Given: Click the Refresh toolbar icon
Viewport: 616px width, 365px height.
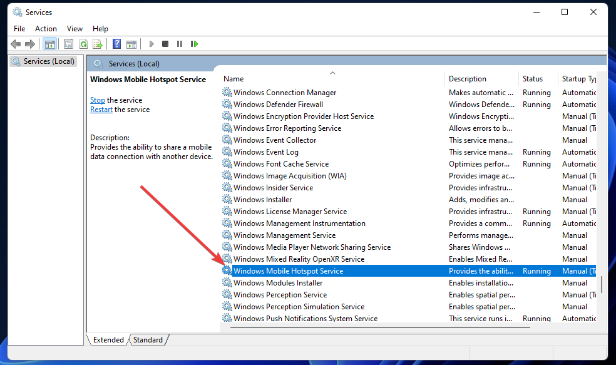Looking at the screenshot, I should pos(83,44).
